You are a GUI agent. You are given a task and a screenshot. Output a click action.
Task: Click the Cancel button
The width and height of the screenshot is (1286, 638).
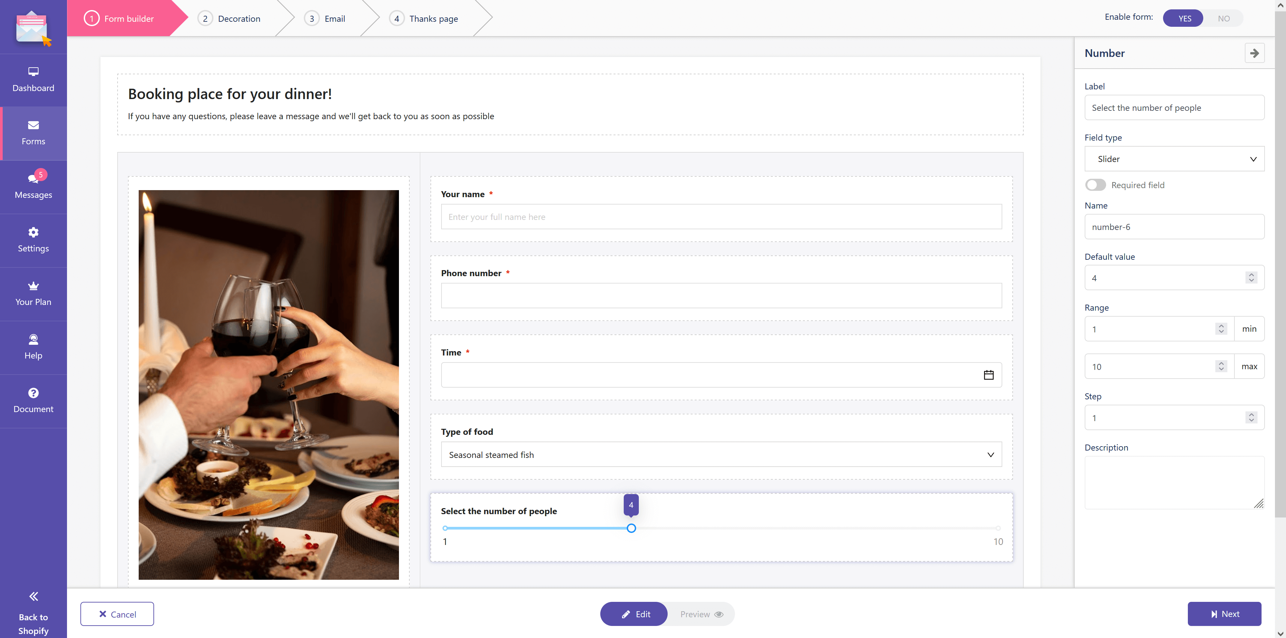click(117, 614)
